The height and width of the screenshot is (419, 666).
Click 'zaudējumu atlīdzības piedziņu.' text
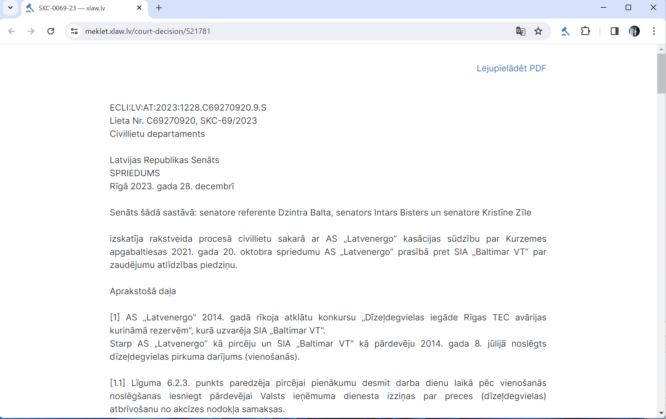[173, 265]
